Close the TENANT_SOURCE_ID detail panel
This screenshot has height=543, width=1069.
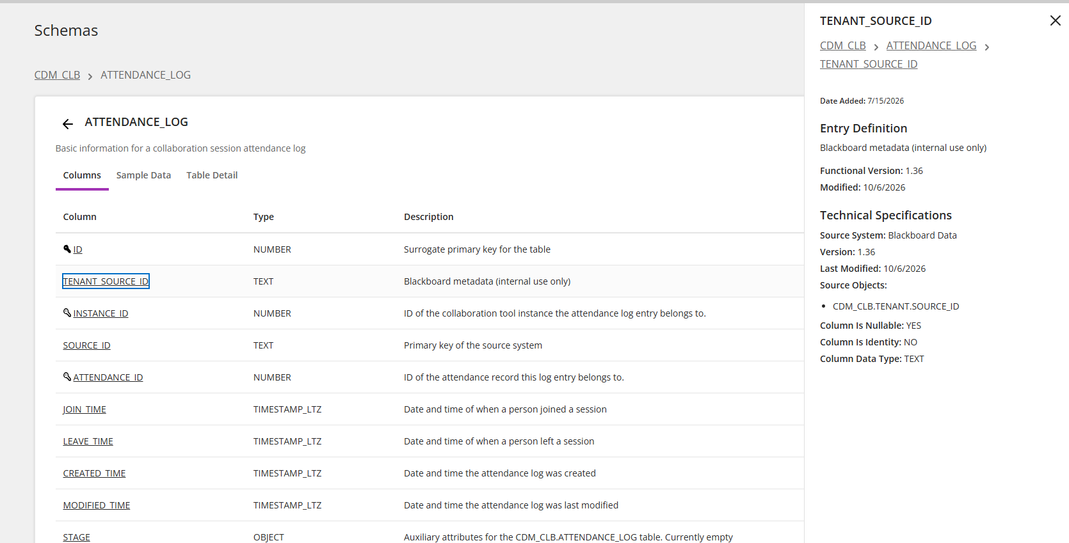pos(1056,20)
